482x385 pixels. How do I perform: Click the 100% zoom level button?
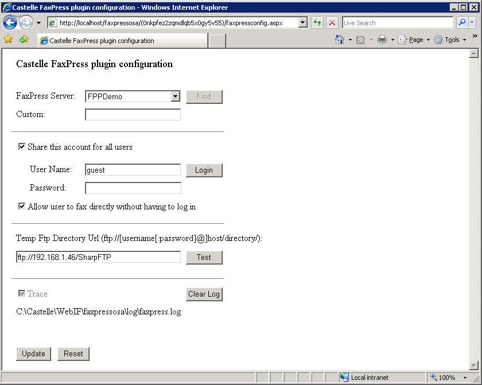443,378
